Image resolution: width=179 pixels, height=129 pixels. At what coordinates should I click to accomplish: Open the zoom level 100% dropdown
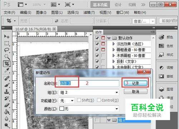pyautogui.click(x=45, y=5)
